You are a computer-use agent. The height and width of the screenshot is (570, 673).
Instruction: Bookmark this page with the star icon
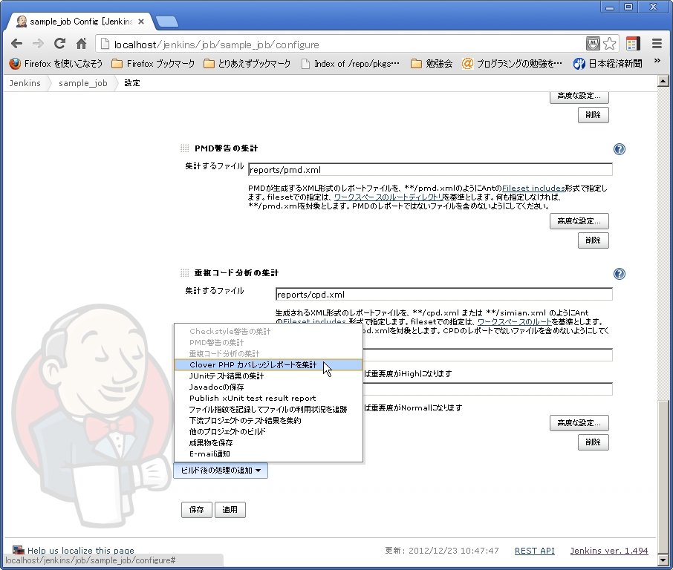coord(609,44)
